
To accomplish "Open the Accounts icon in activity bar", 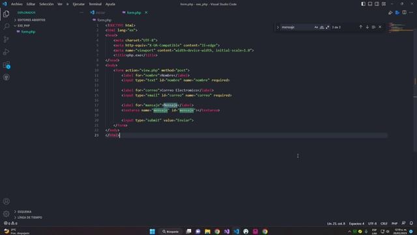I will 6,201.
